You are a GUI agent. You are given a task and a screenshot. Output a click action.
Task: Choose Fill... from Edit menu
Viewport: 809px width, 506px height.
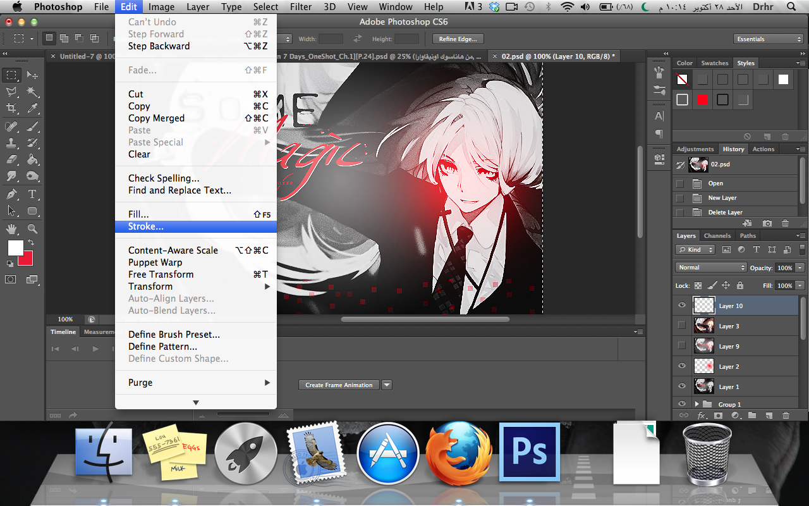[196, 214]
